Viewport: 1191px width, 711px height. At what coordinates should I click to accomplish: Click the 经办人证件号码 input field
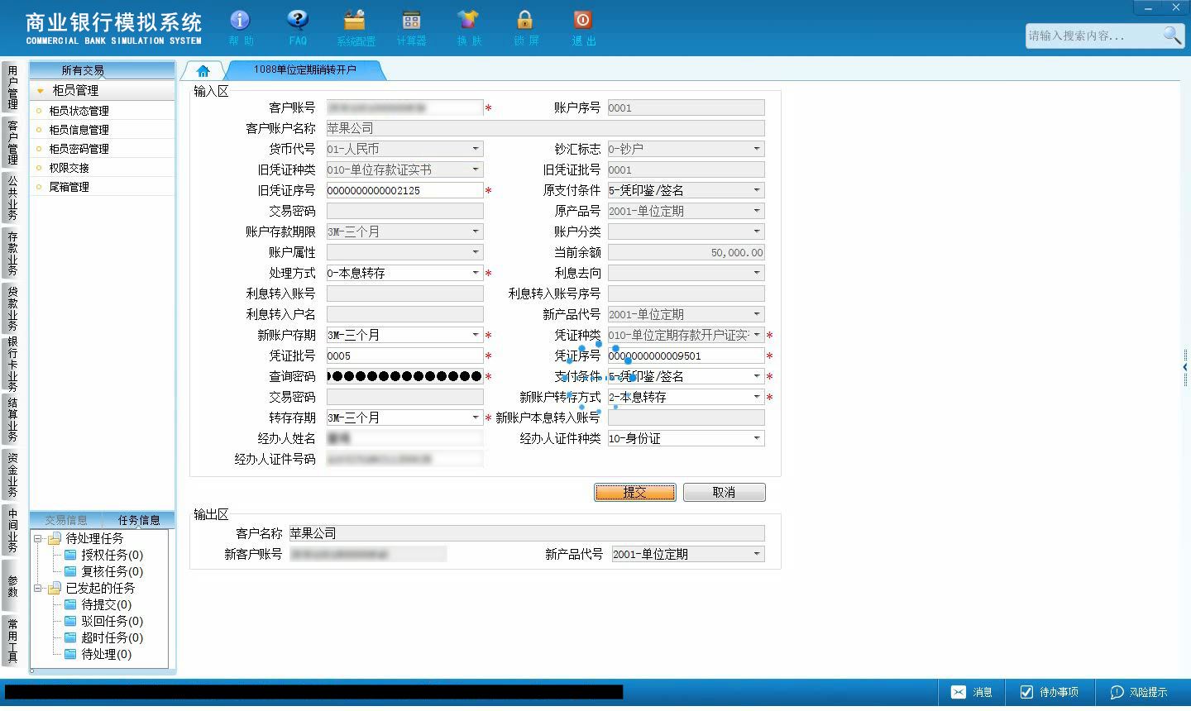[404, 459]
